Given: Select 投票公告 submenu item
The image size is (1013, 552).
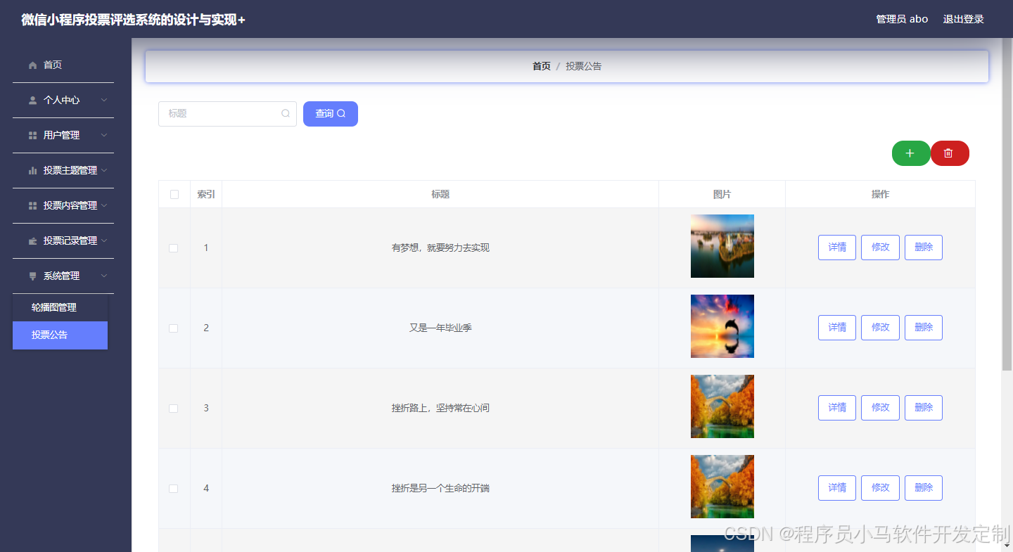Looking at the screenshot, I should tap(60, 335).
